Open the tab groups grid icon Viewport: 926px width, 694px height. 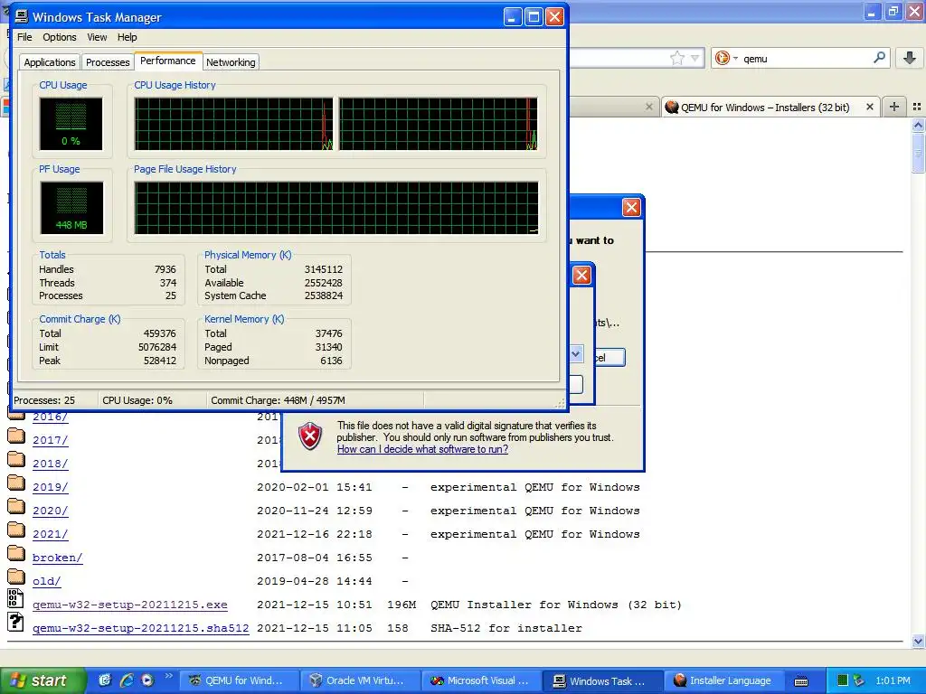917,107
